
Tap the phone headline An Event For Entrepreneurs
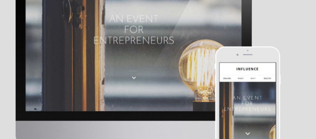click(247, 103)
